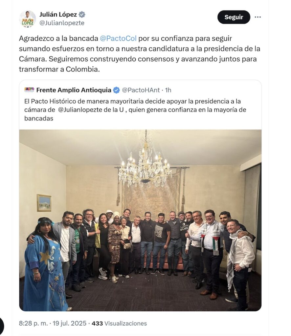
Task: Open the @PactoCol mention link
Action: tap(118, 38)
